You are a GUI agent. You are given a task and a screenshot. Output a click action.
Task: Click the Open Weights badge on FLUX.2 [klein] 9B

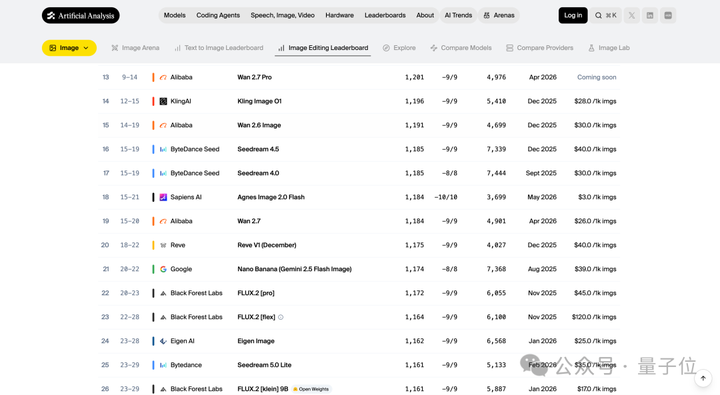coord(311,389)
